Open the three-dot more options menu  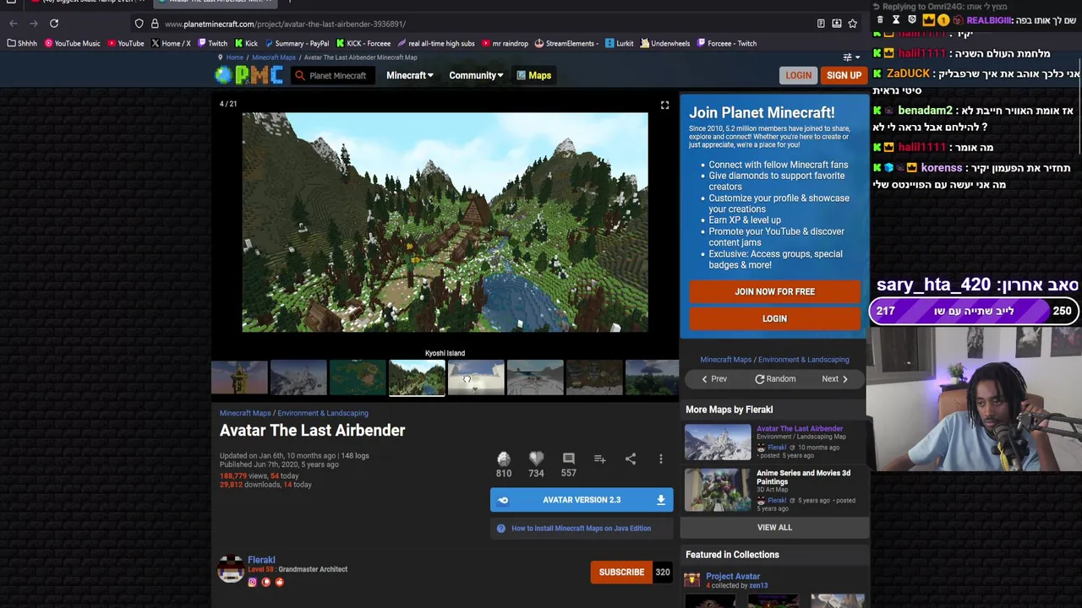click(x=661, y=459)
